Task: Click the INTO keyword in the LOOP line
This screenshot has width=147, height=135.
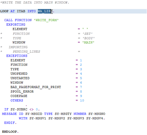Action: (x=32, y=11)
